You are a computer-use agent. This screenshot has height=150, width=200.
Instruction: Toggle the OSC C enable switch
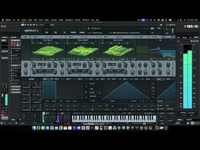pyautogui.click(x=102, y=37)
